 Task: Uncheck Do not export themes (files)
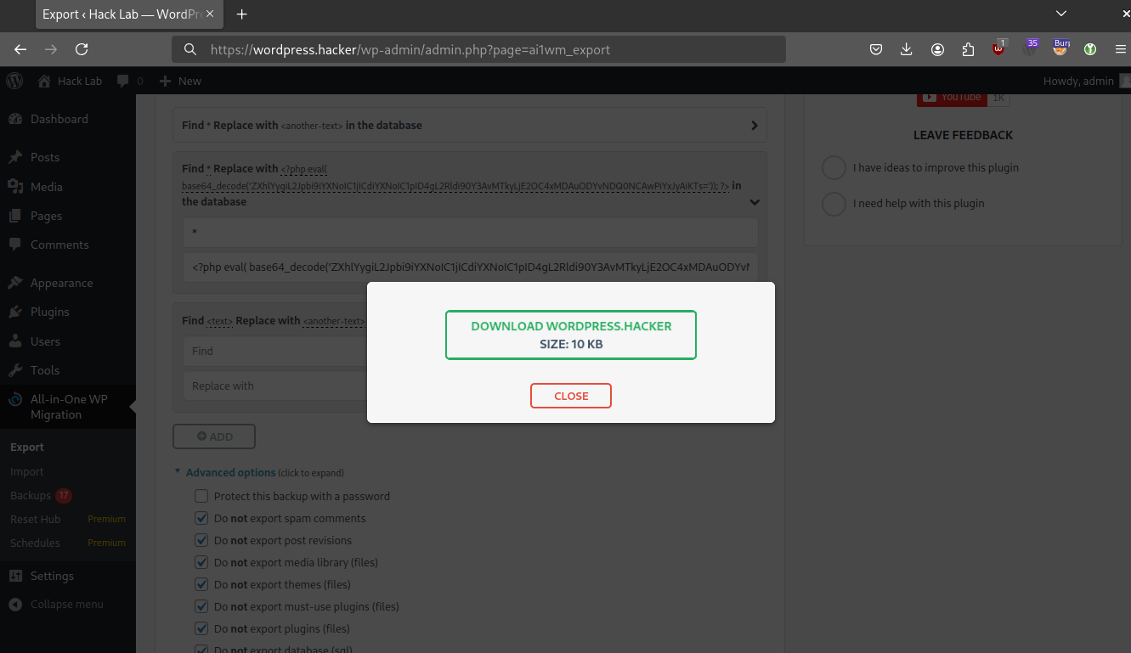201,584
